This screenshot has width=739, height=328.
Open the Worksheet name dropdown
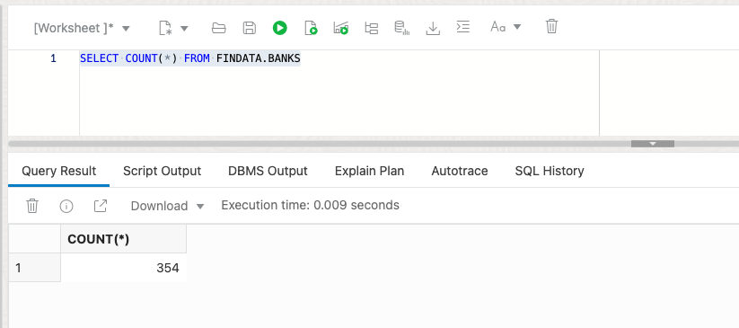(82, 28)
